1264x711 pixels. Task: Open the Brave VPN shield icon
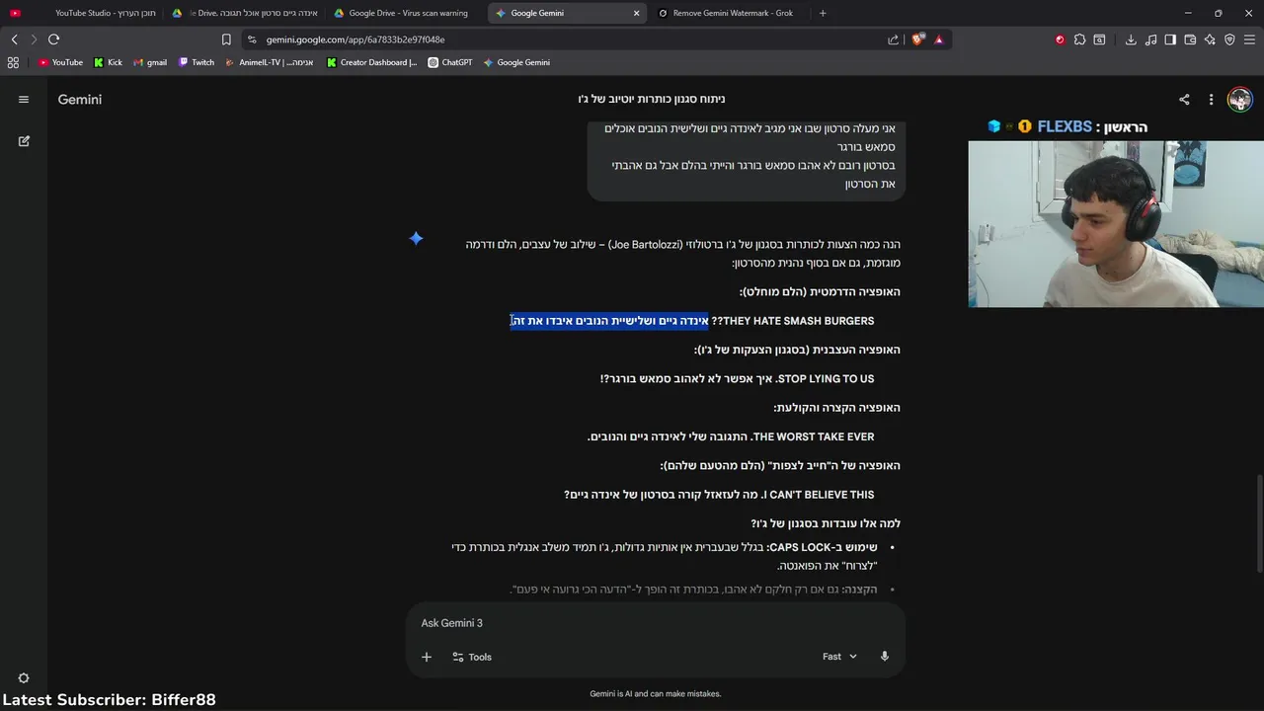(1229, 39)
